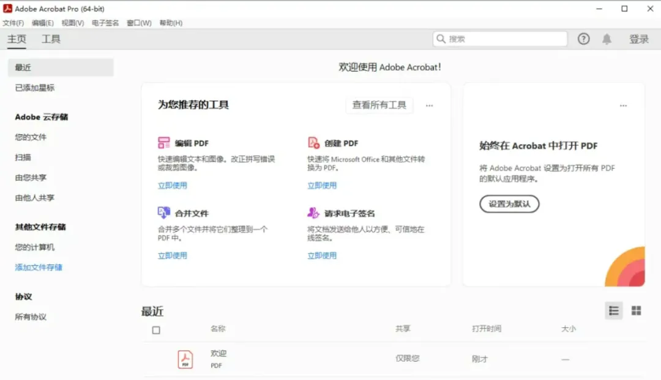Minimize the Acrobat window

pyautogui.click(x=599, y=9)
